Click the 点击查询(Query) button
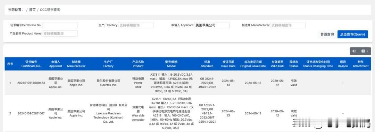Image resolution: width=375 pixels, height=132 pixels. pos(352,34)
